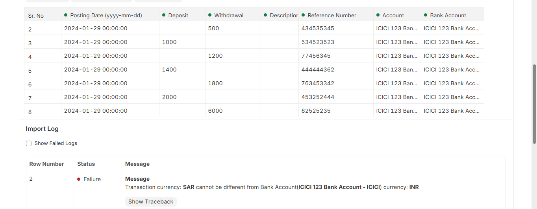The image size is (537, 209).
Task: Click the green dot beside Account header
Action: (378, 15)
